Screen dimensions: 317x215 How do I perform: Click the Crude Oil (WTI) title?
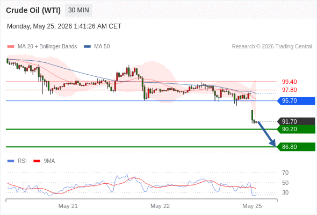tap(33, 10)
